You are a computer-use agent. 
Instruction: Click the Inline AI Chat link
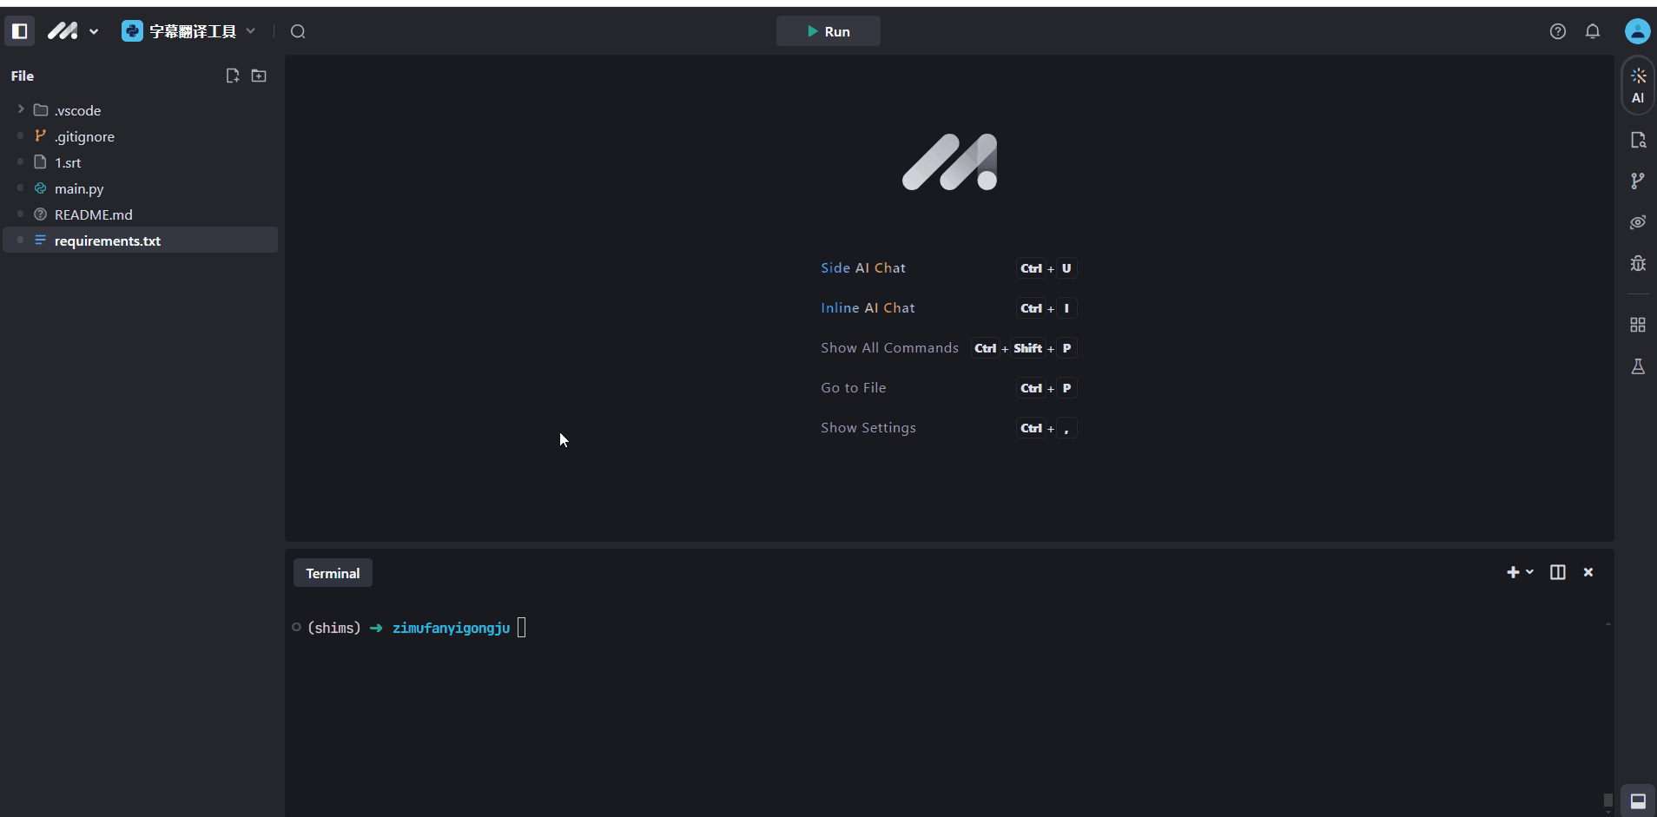[x=868, y=308]
